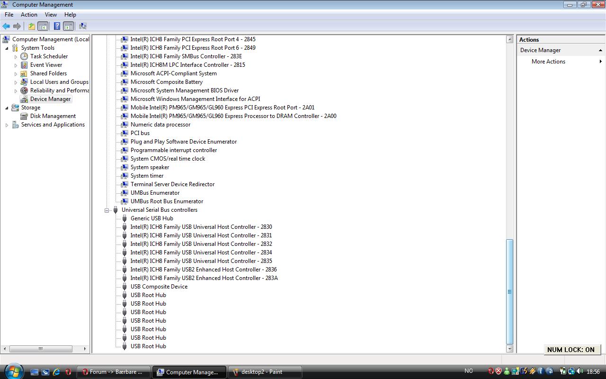Click the device list scroll-up arrow
Viewport: 606px width, 379px height.
(x=509, y=39)
